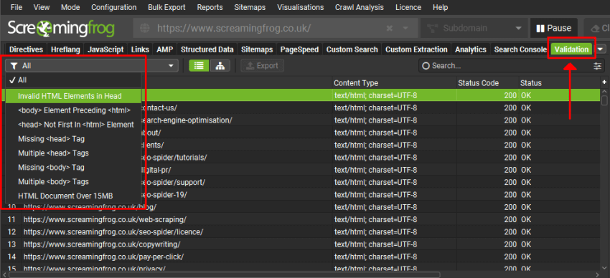Screen dimensions: 610x278
Task: Choose Multiple <head> Tags filter
Action: 73,153
